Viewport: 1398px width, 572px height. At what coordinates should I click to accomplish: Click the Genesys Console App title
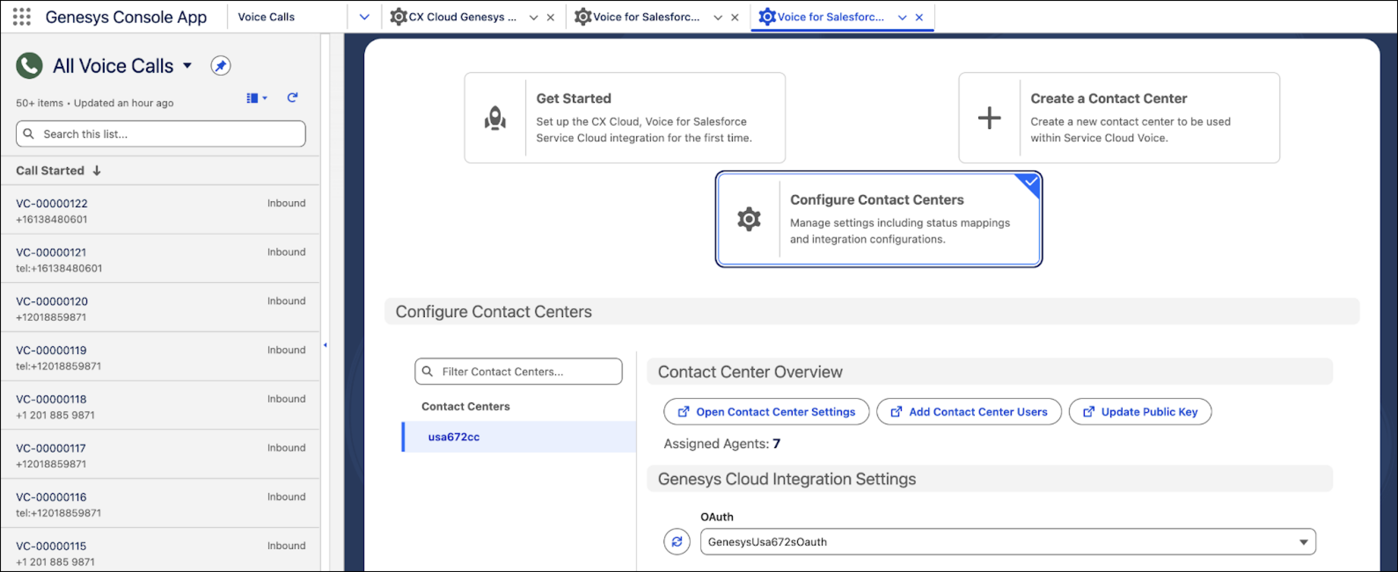[126, 17]
